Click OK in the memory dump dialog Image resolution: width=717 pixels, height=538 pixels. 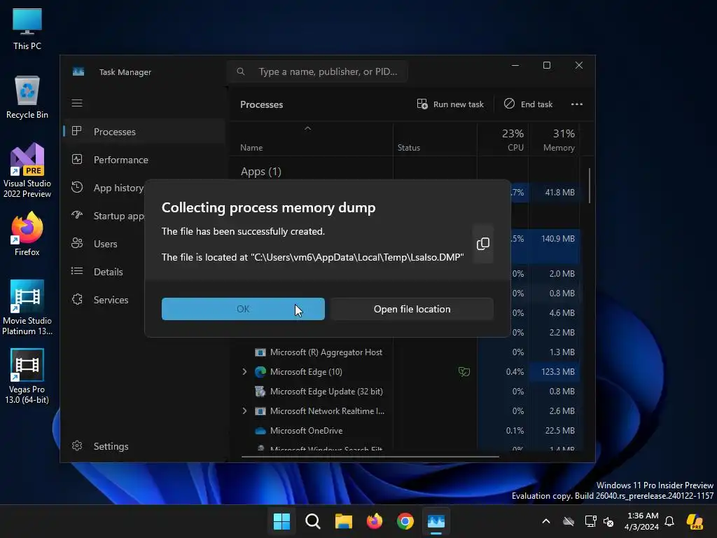243,309
